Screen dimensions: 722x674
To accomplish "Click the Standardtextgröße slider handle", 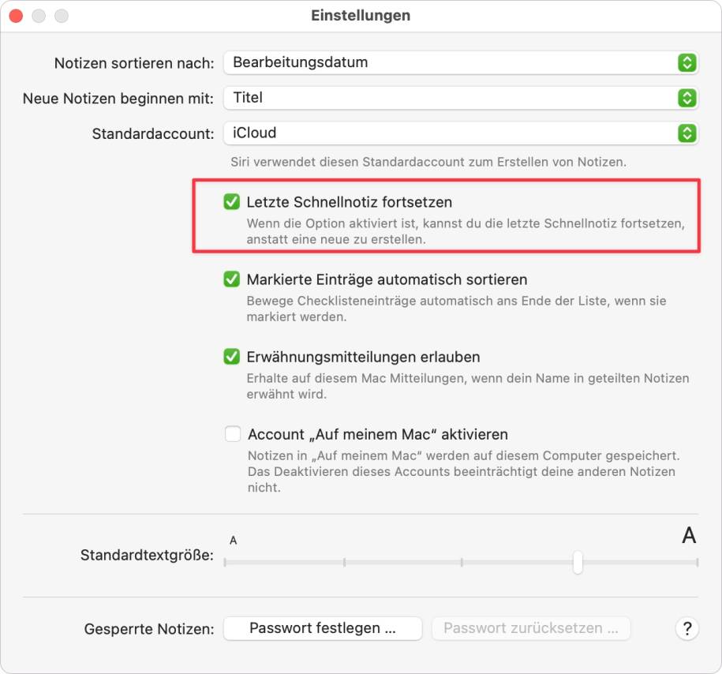I will coord(578,562).
